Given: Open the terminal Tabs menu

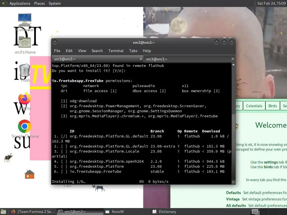Looking at the screenshot, I should (133, 51).
